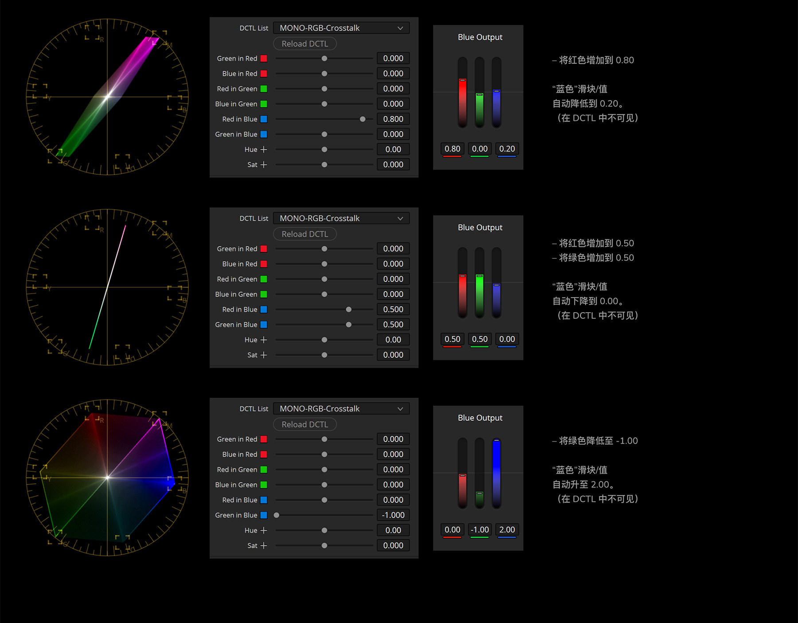Click the Blue Output value box showing -1.00
798x623 pixels.
click(x=480, y=529)
